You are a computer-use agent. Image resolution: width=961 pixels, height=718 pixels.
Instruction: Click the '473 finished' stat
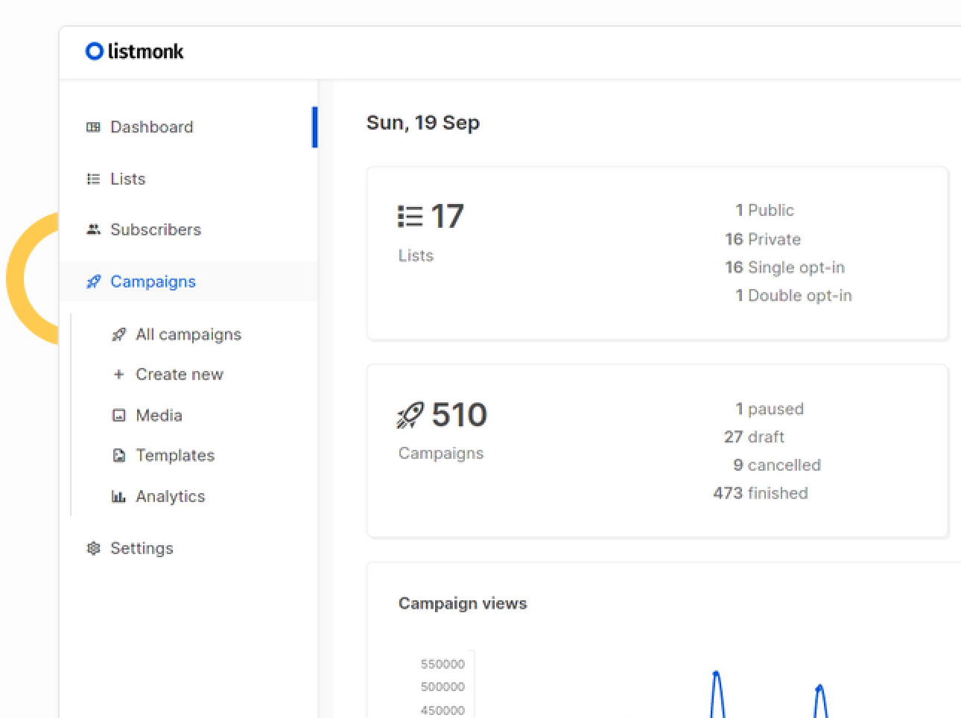761,493
